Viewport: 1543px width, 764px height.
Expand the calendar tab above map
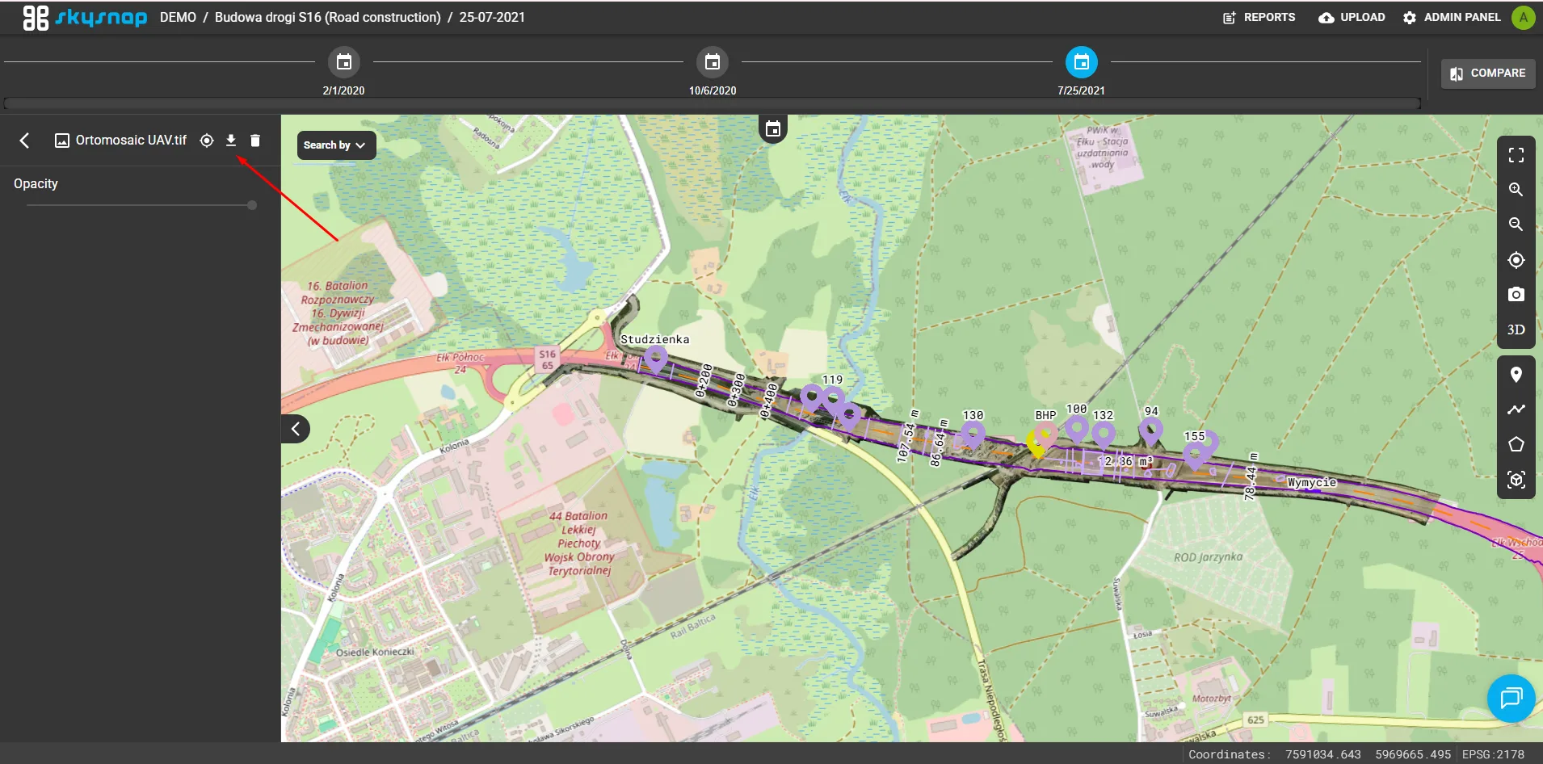[773, 128]
